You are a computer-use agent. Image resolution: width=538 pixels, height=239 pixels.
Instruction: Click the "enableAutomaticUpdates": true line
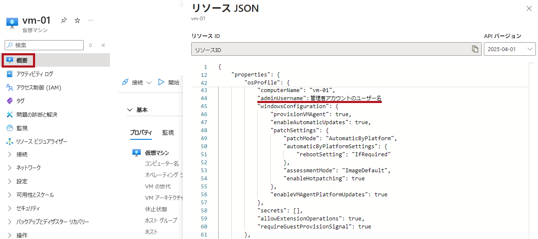pyautogui.click(x=321, y=122)
